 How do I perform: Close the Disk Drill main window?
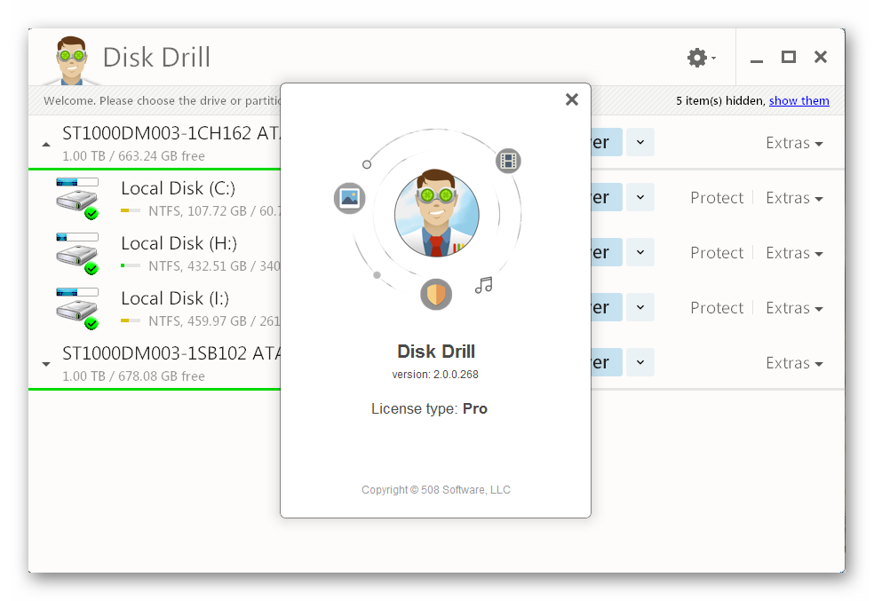click(x=821, y=57)
